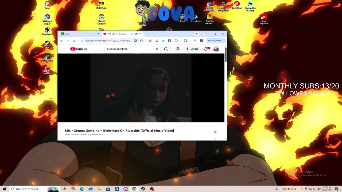Open File Explorer from taskbar
Screen dimensions: 342x192
coord(99,189)
